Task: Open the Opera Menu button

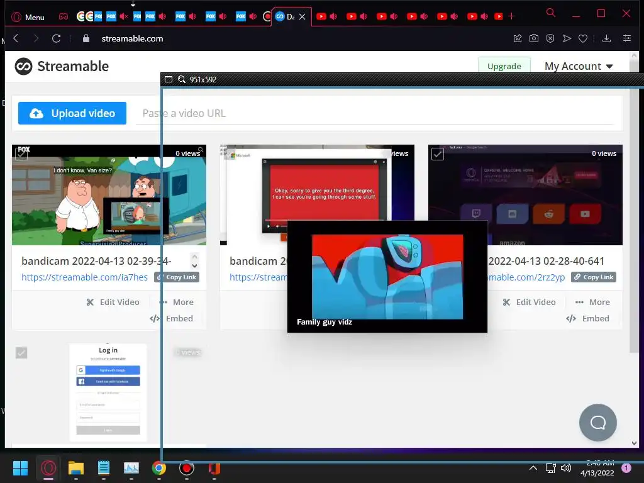Action: tap(28, 17)
